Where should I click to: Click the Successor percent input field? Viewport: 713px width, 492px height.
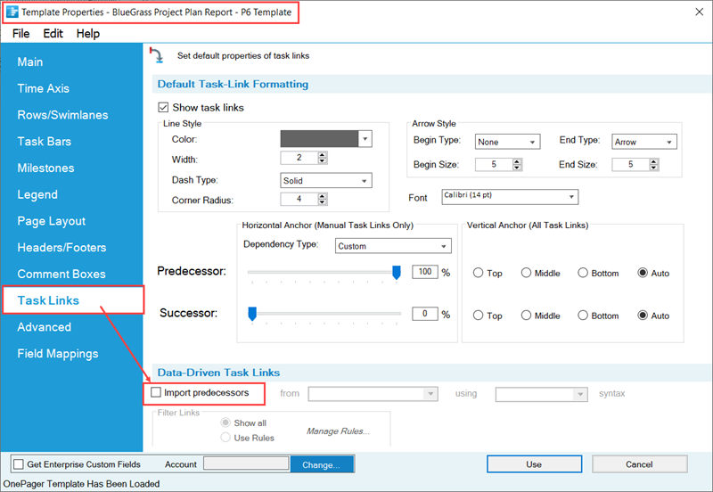[425, 314]
